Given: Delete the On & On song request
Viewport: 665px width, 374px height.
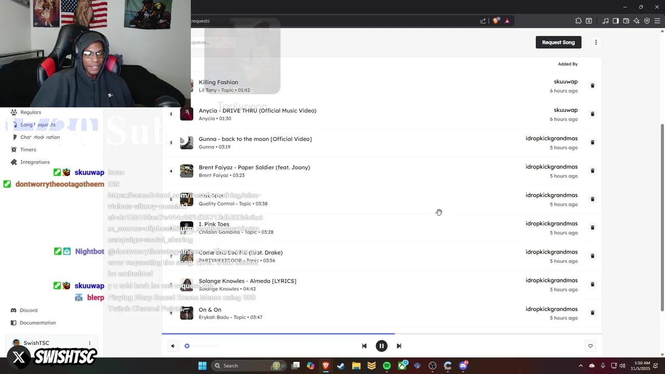Looking at the screenshot, I should pyautogui.click(x=592, y=313).
